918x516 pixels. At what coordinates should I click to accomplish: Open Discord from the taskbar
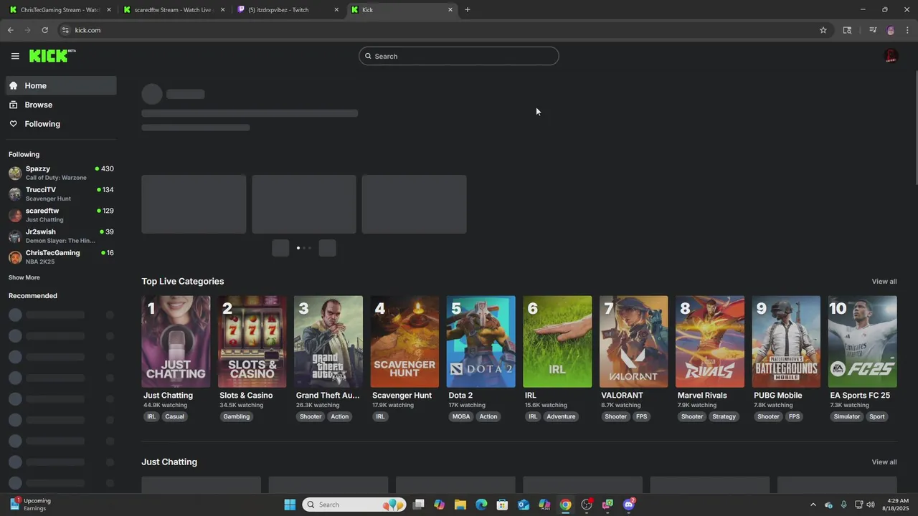pos(629,505)
